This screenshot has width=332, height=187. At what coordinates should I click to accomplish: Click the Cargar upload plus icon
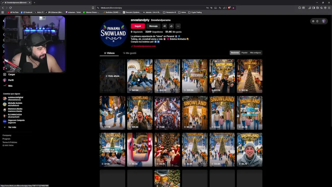click(x=4, y=75)
